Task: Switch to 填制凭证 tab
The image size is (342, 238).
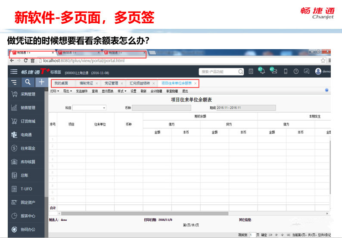Action: pyautogui.click(x=87, y=83)
